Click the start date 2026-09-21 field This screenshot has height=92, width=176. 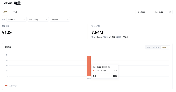click(x=141, y=12)
